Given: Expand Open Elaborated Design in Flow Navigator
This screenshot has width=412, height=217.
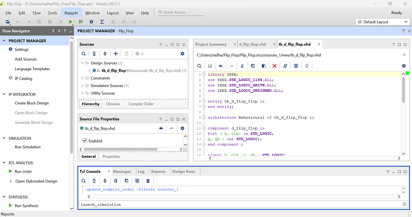Looking at the screenshot, I should (11, 181).
